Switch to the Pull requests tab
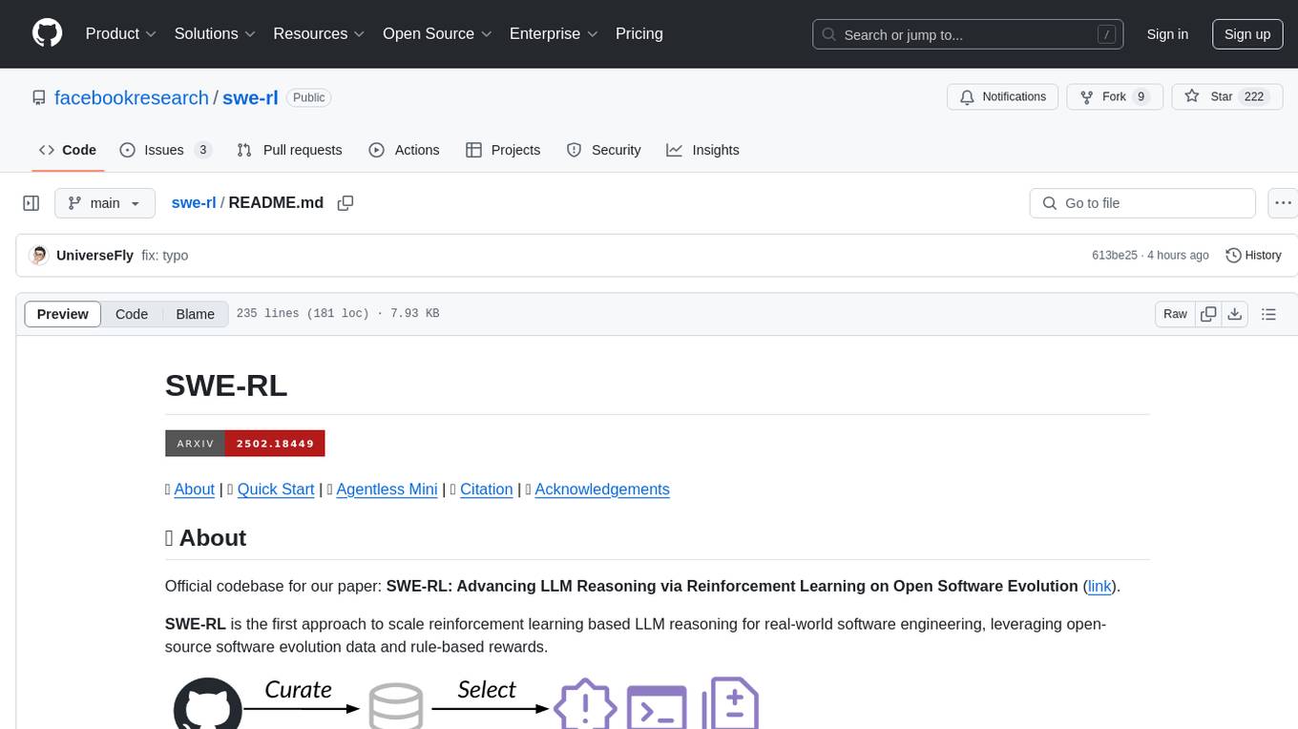Screen dimensions: 1298x729 tap(289, 150)
